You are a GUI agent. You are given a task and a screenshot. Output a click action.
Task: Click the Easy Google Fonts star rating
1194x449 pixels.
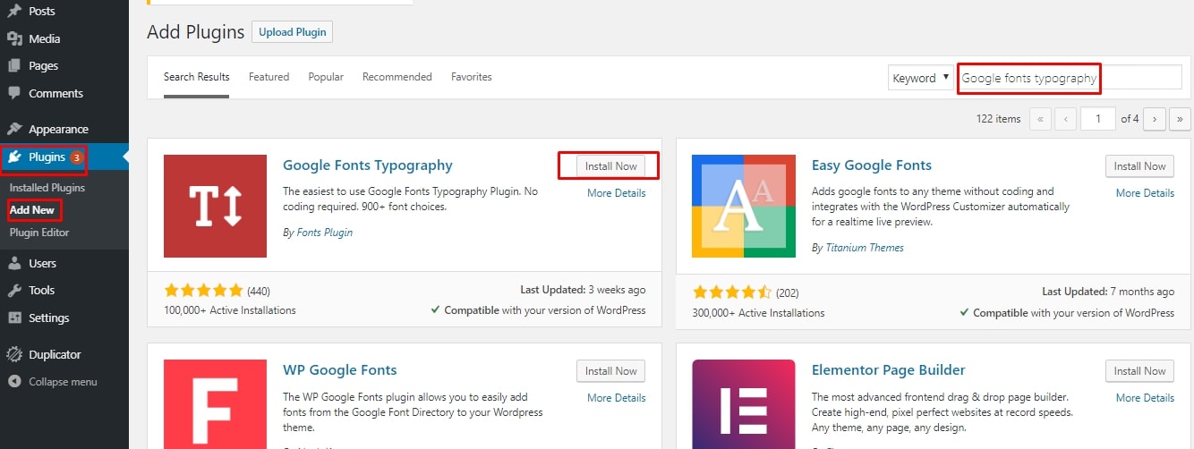click(732, 292)
